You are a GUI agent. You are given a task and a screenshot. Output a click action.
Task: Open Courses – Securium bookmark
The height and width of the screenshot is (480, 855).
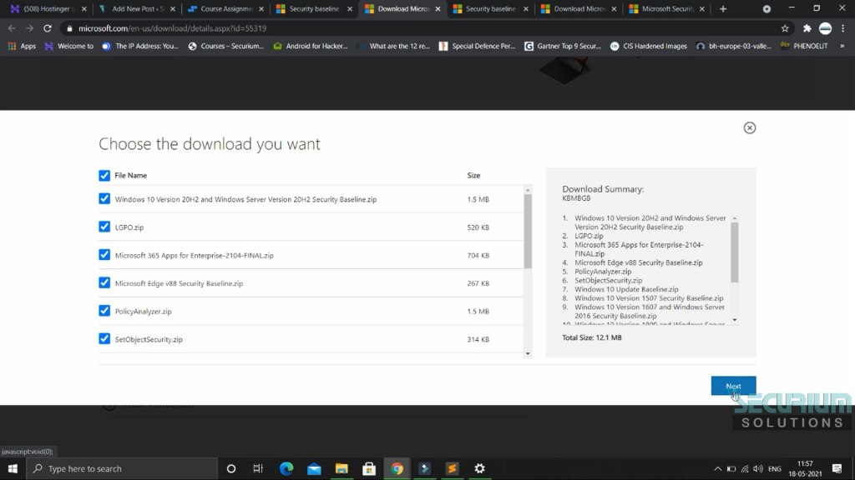(x=225, y=47)
